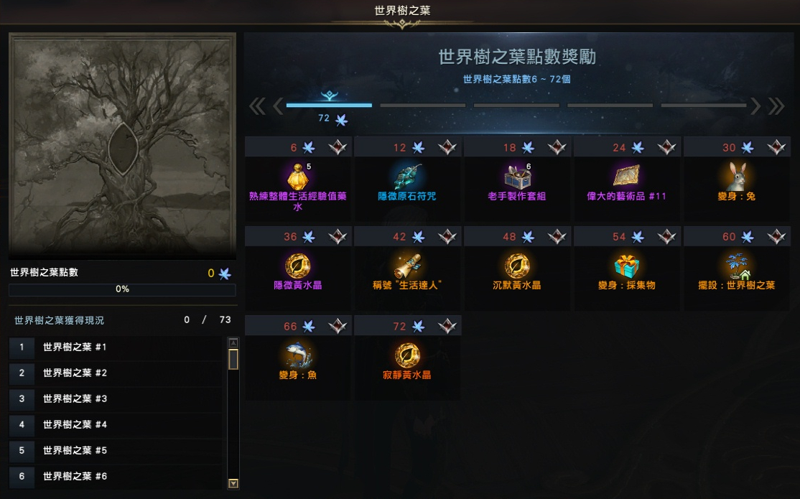Click the 變身：魚 fish icon
800x499 pixels.
(x=297, y=355)
